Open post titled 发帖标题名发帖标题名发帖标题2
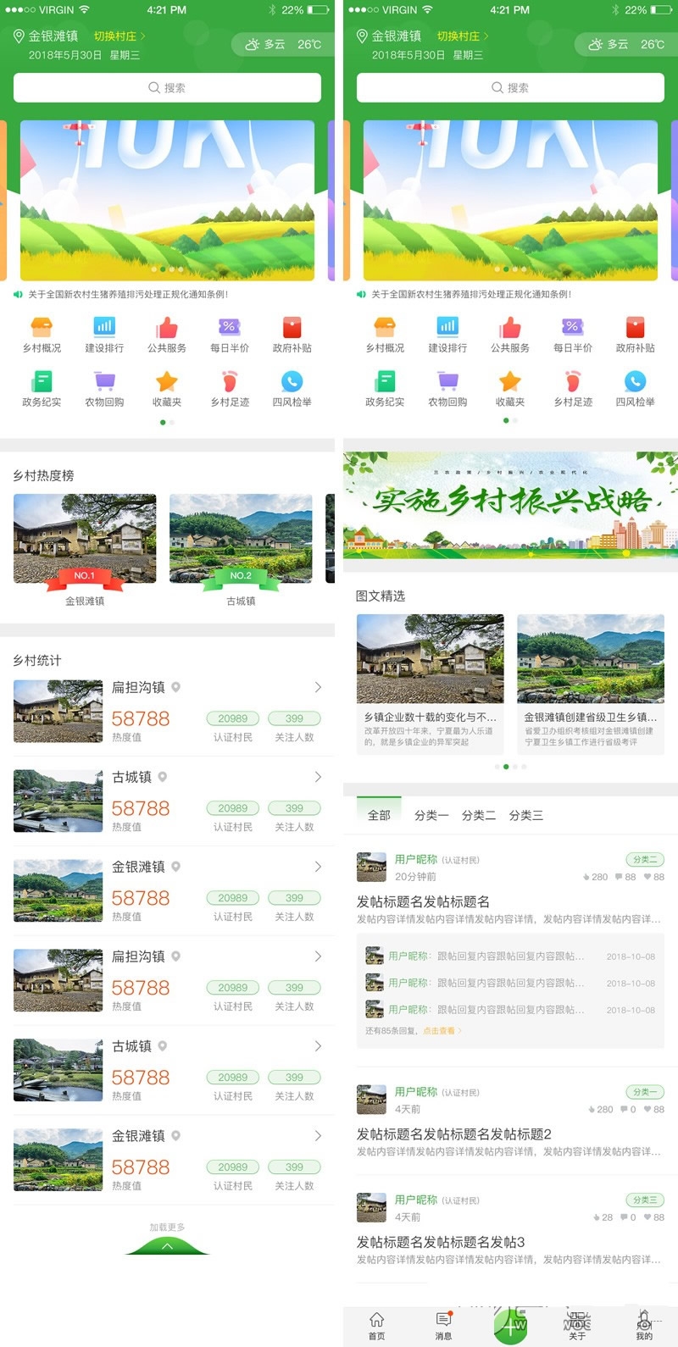 454,1134
